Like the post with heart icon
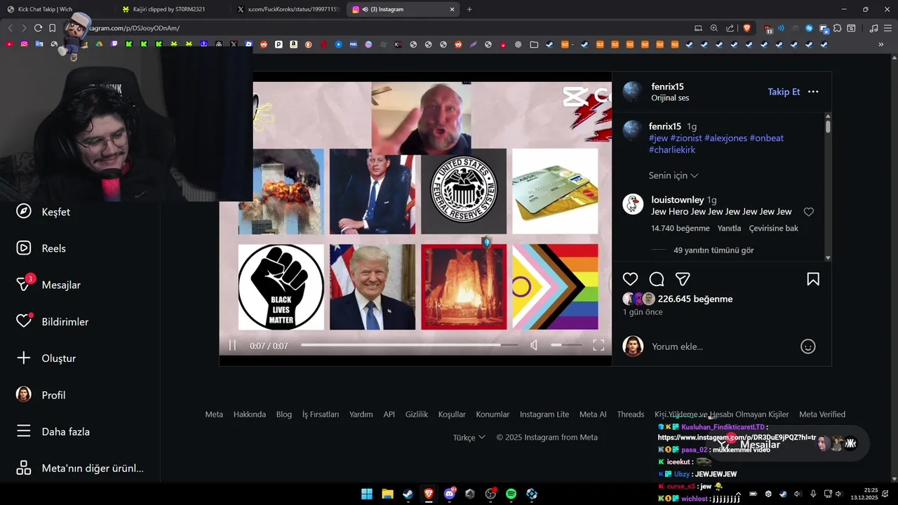The width and height of the screenshot is (898, 505). tap(630, 279)
